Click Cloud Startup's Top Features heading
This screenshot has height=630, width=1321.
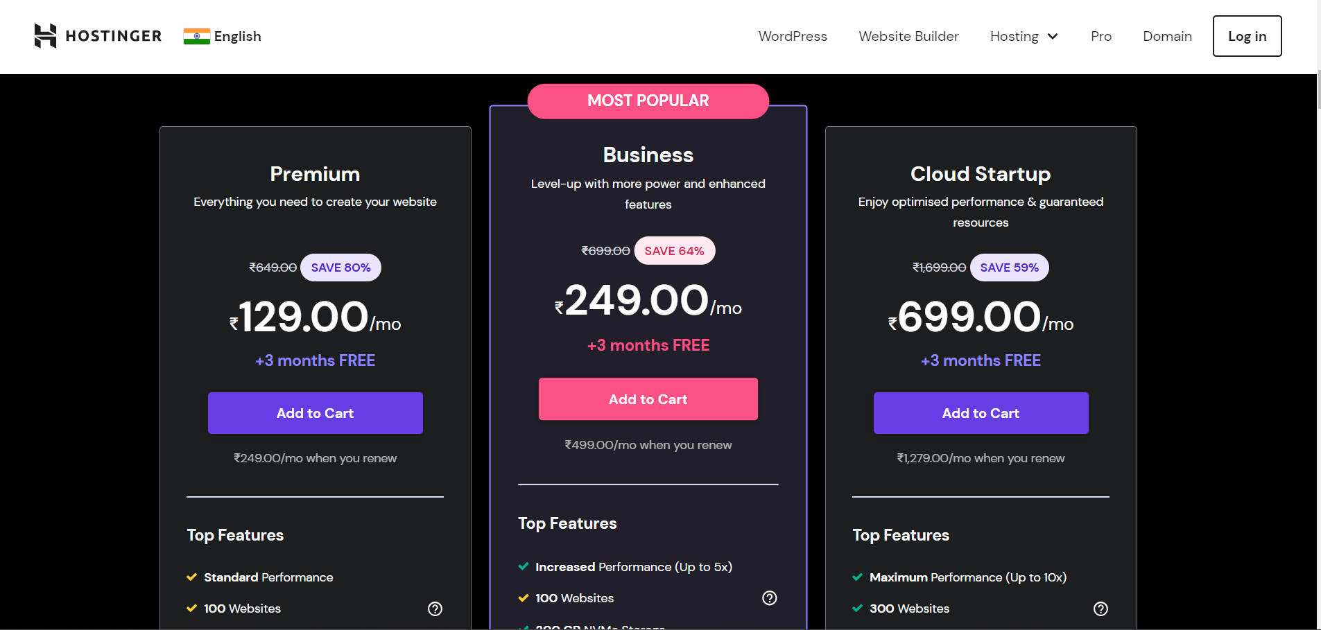pyautogui.click(x=901, y=535)
